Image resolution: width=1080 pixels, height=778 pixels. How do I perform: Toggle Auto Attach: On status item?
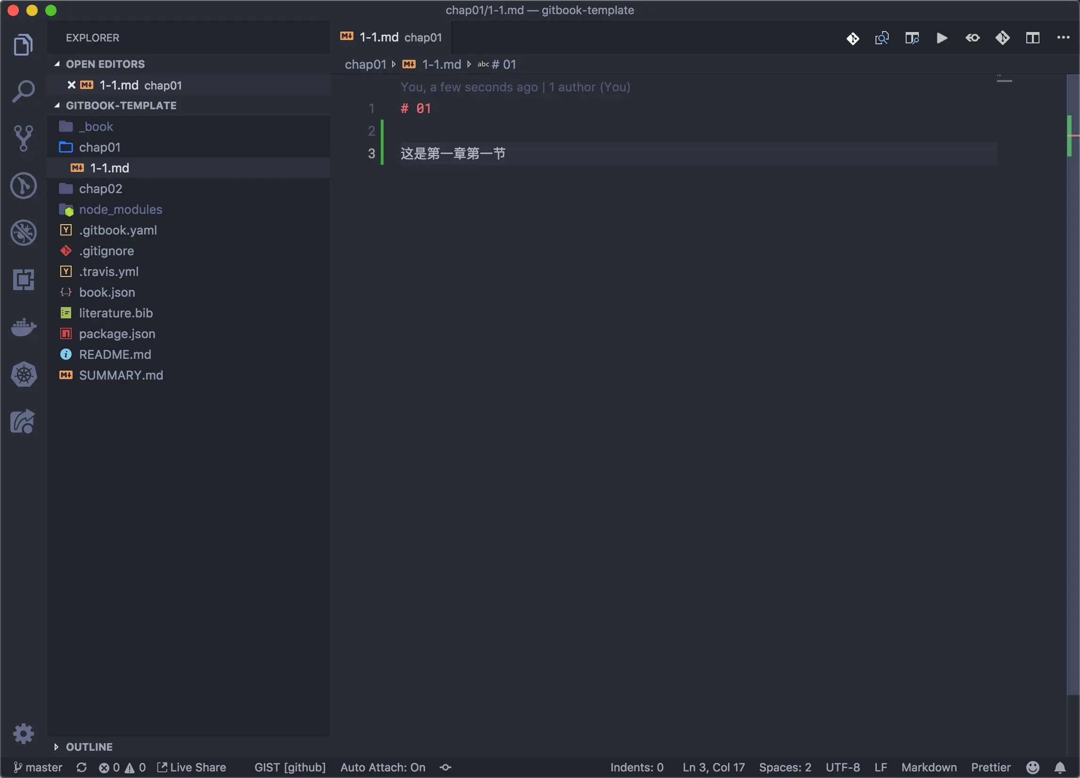coord(382,767)
